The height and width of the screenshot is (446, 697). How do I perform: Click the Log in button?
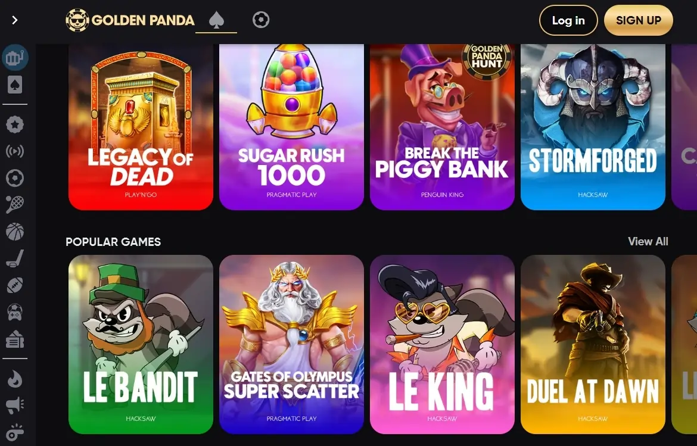tap(568, 20)
